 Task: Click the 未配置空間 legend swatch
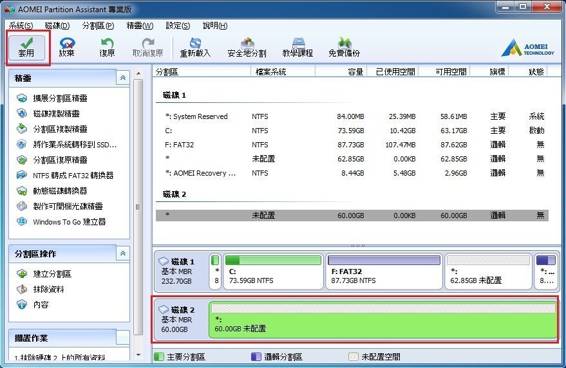(x=353, y=357)
